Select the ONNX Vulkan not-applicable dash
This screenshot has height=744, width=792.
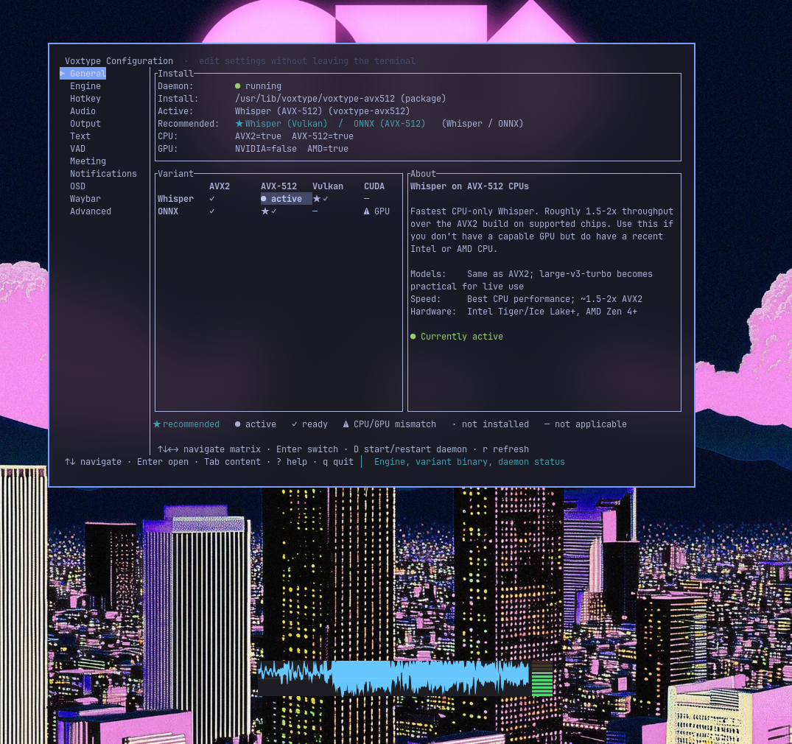(315, 211)
